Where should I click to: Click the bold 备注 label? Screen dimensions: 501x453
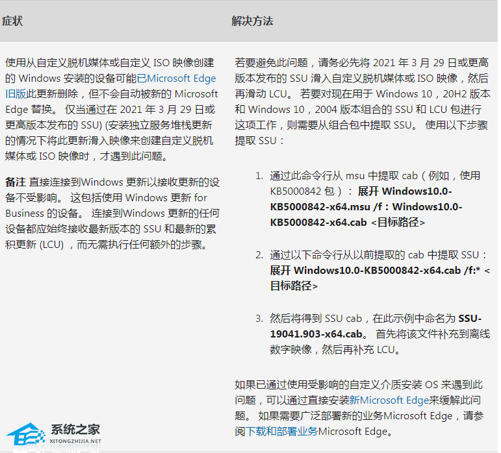point(16,181)
